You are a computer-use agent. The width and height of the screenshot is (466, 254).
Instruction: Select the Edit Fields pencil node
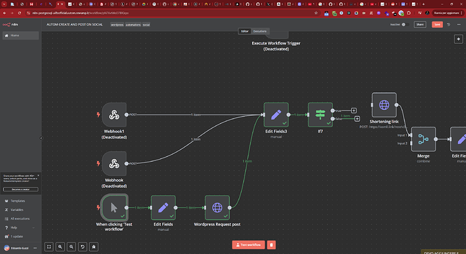click(x=163, y=208)
